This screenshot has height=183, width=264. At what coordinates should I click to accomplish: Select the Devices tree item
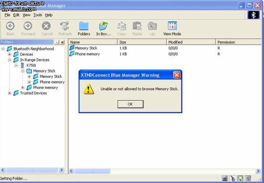[x=26, y=54]
